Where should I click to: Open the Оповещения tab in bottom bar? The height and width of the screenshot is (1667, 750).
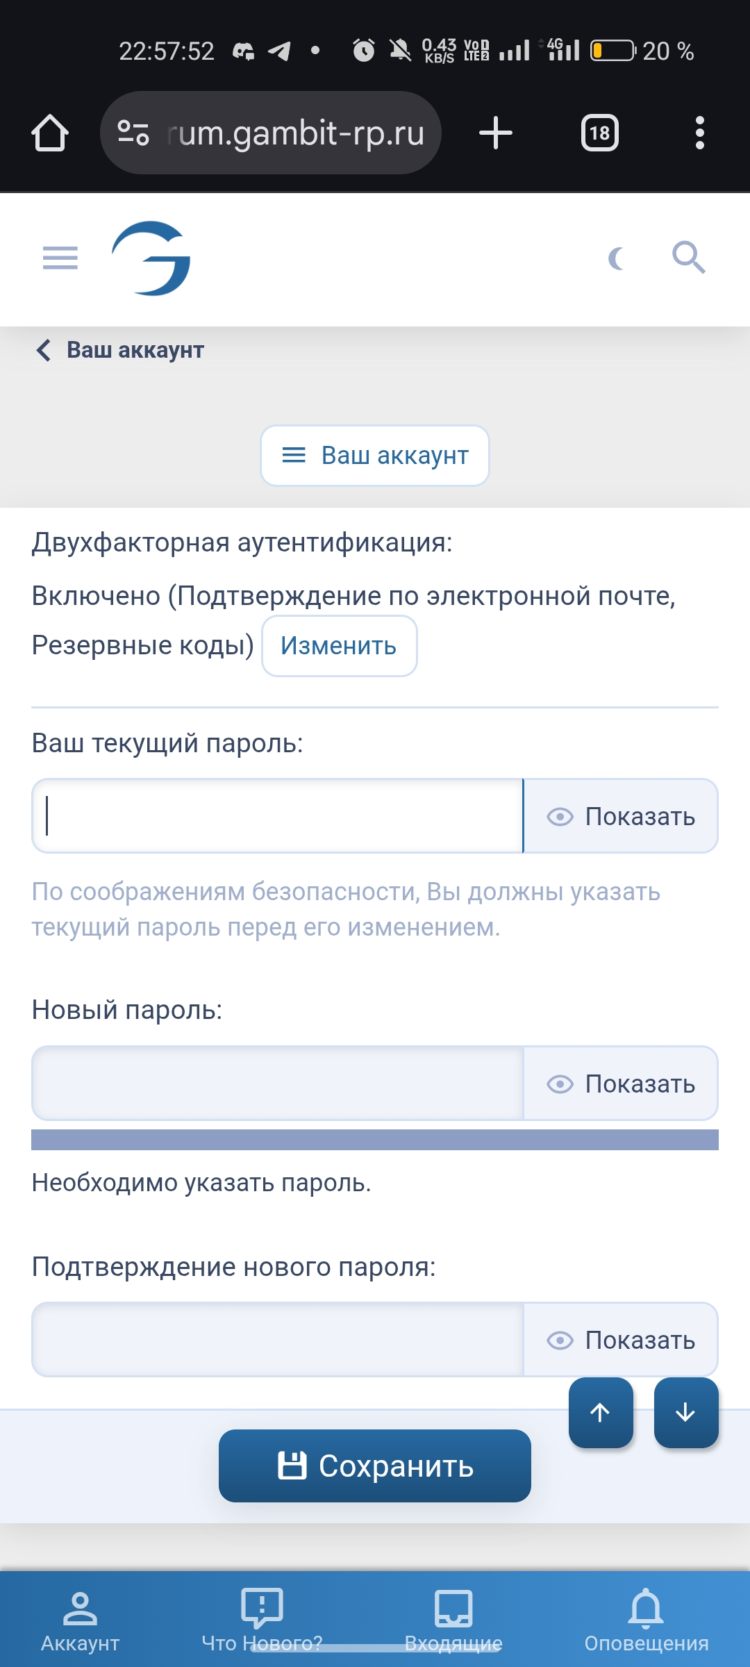coord(646,1622)
